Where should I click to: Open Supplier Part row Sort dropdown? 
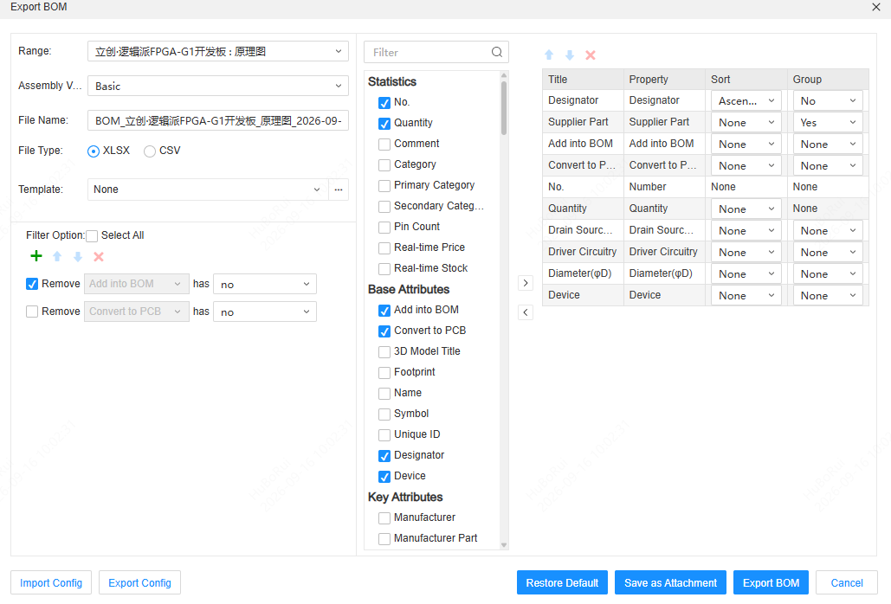[x=746, y=122]
